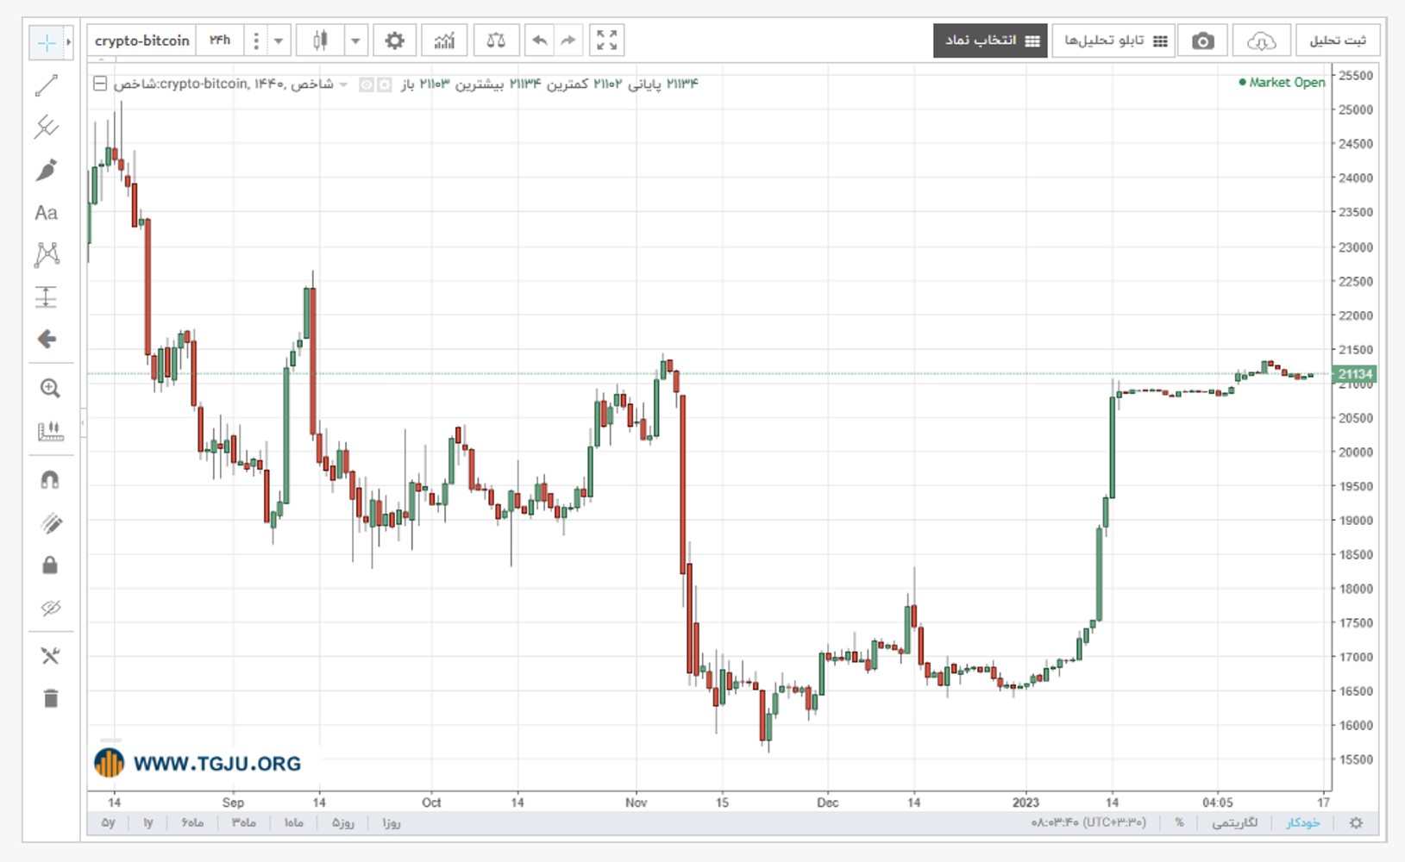
Task: Expand the chart style dropdown arrow
Action: click(355, 41)
